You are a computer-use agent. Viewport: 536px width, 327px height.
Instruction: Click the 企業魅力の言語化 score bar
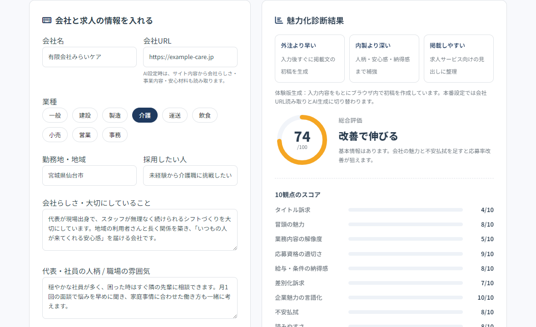(406, 297)
